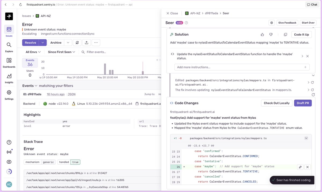Click the '10 hours ago' timestamp
The height and width of the screenshot is (192, 322).
(56, 94)
